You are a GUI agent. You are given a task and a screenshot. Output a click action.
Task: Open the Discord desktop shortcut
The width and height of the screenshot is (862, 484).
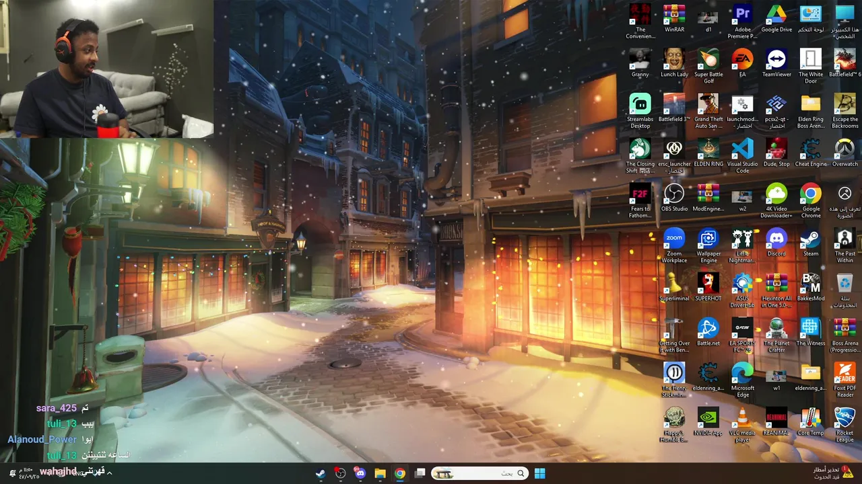click(776, 243)
